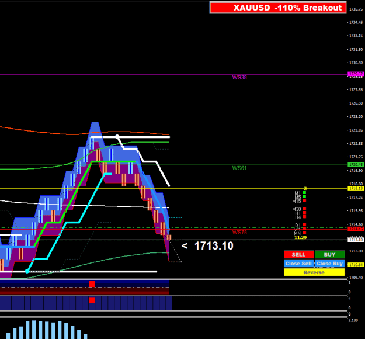365x339 pixels.
Task: Click the cyan dot at the lower trendline start
Action: click(27, 271)
